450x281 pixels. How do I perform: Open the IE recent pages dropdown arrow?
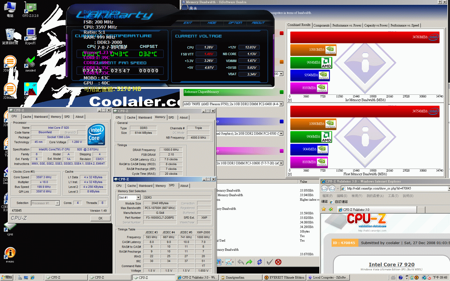coord(338,189)
